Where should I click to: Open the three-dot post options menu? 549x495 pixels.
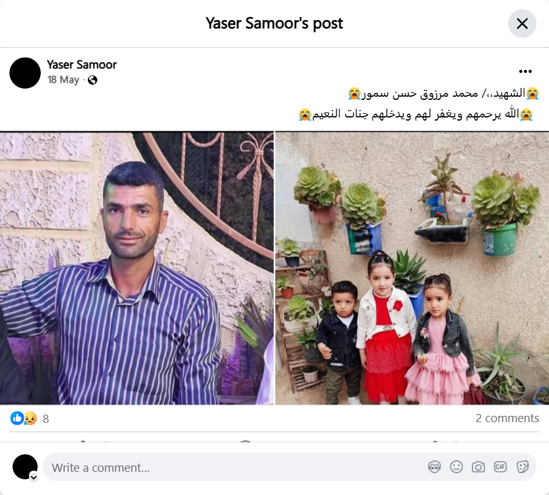[525, 72]
